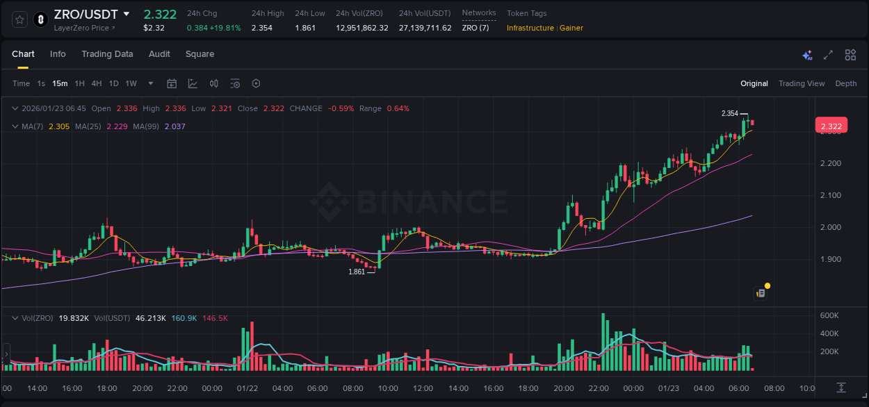
Task: Open chart settings hexagon icon
Action: 256,83
